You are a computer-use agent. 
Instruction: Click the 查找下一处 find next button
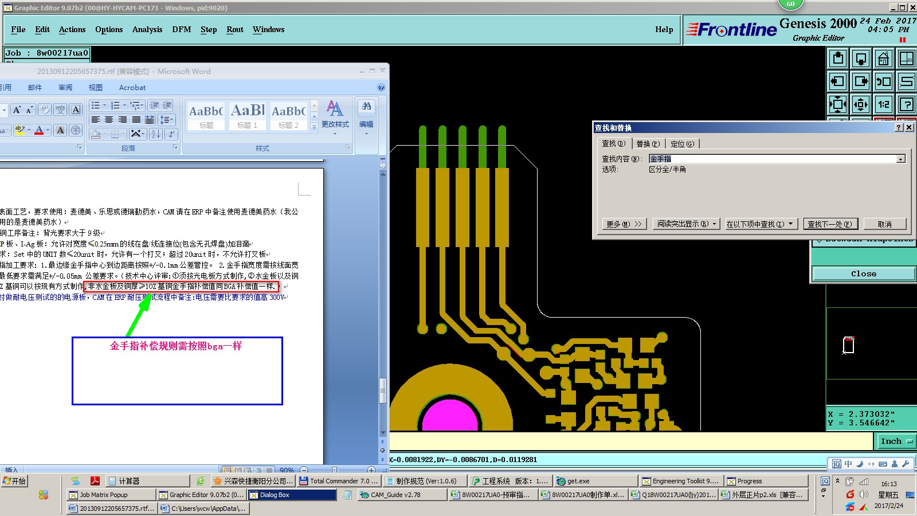pos(829,224)
